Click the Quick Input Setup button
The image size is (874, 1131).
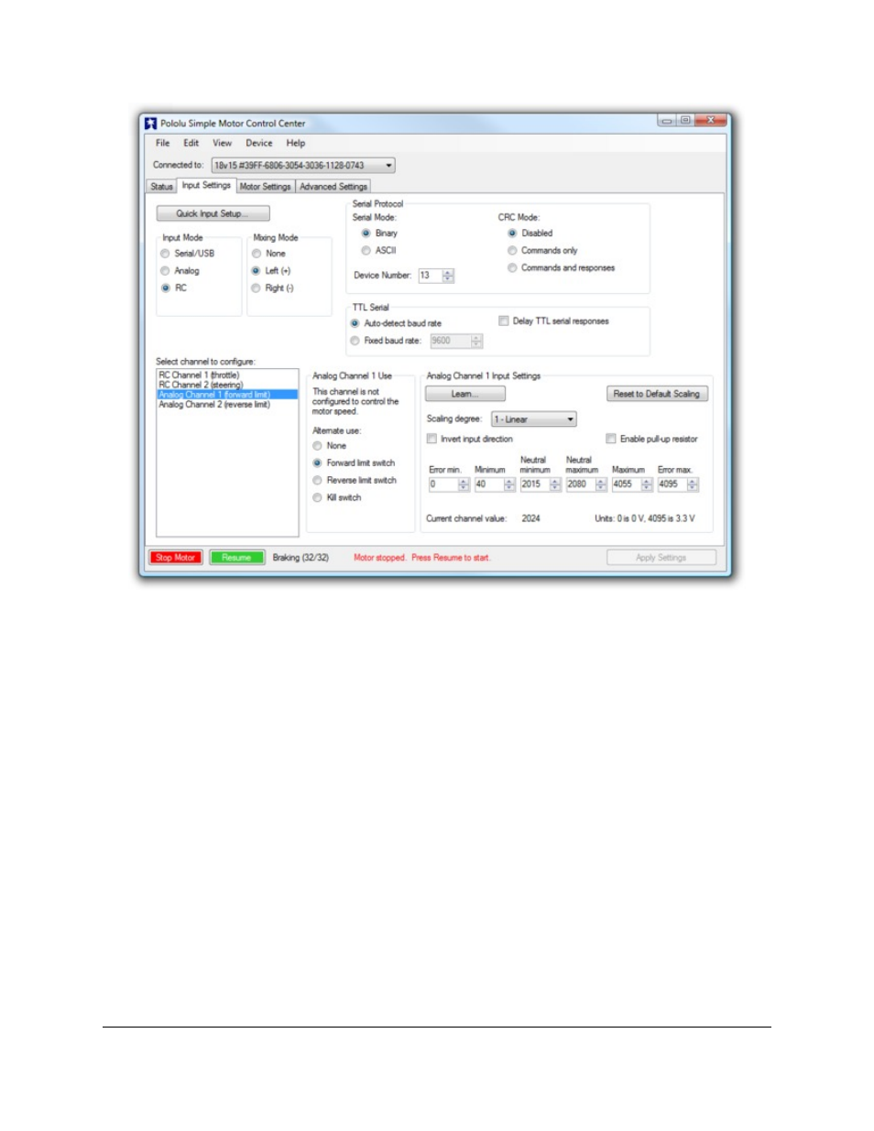213,213
